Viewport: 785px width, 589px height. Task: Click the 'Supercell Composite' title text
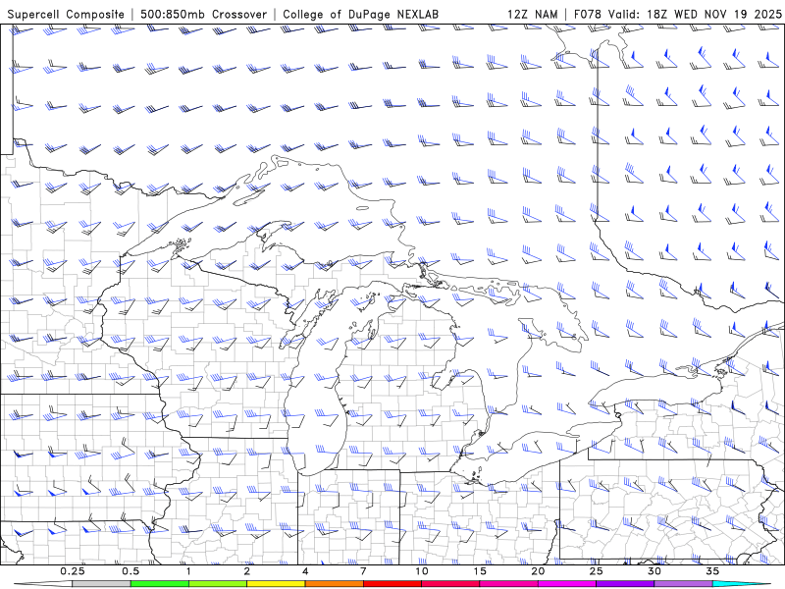66,14
